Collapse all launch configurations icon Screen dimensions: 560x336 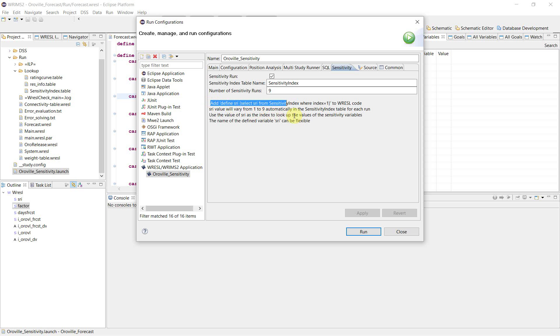click(164, 57)
